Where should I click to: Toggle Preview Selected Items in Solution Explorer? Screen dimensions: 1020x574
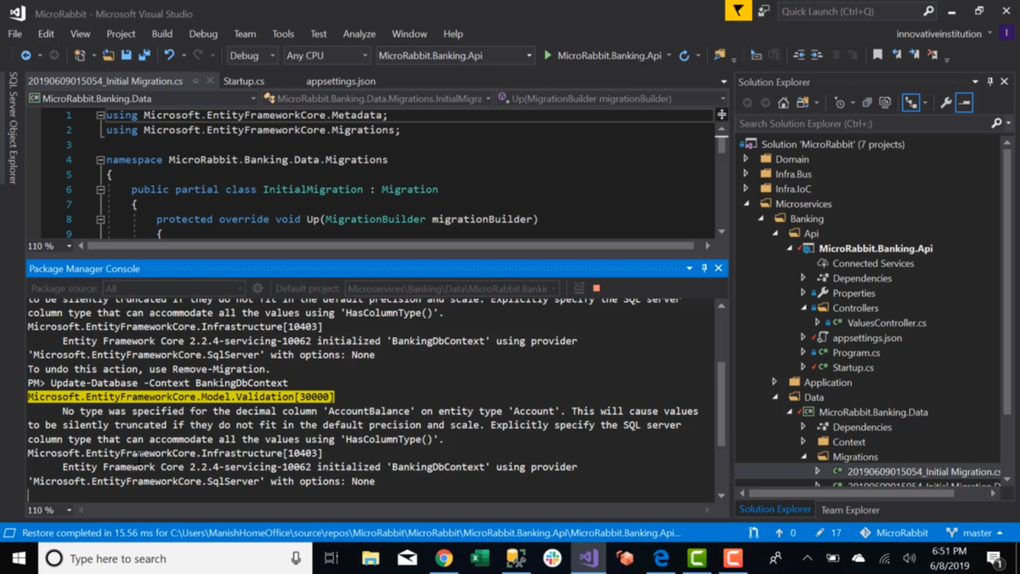tap(964, 103)
